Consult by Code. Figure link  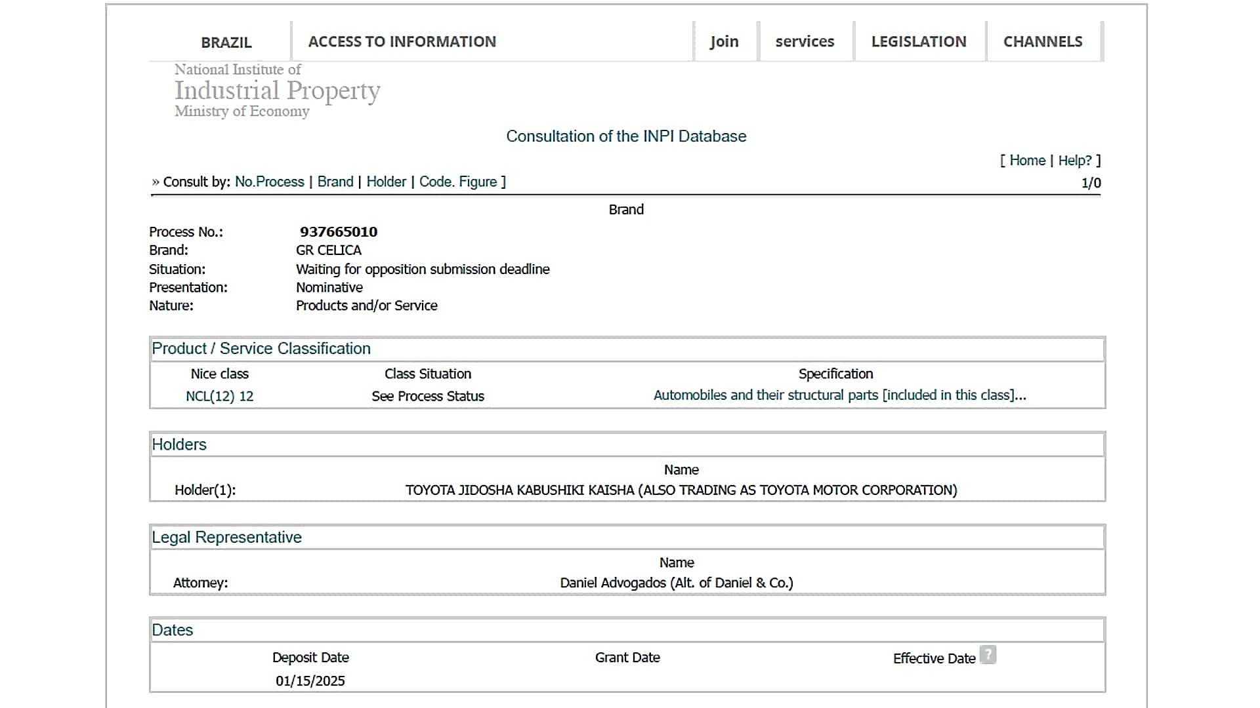[x=458, y=182]
